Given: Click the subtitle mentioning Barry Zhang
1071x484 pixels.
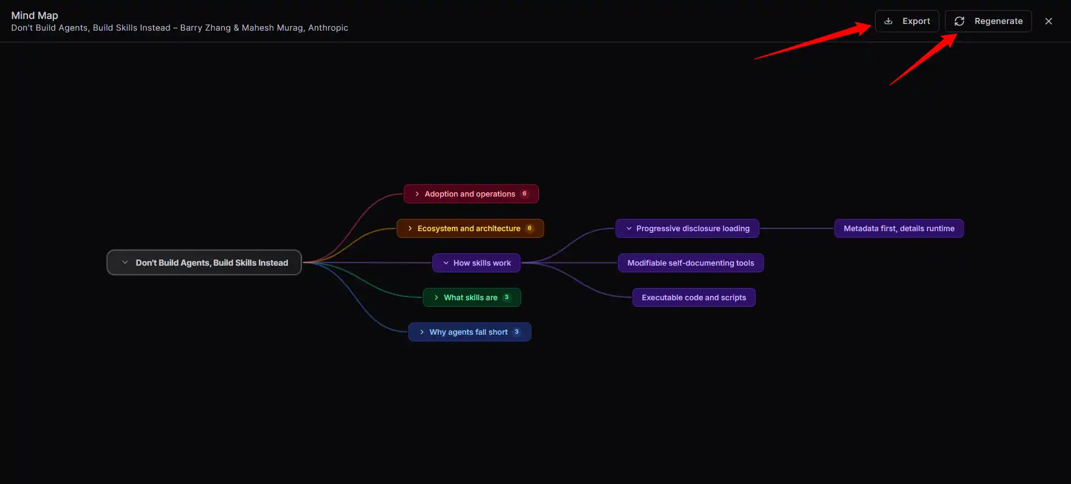Looking at the screenshot, I should (180, 28).
